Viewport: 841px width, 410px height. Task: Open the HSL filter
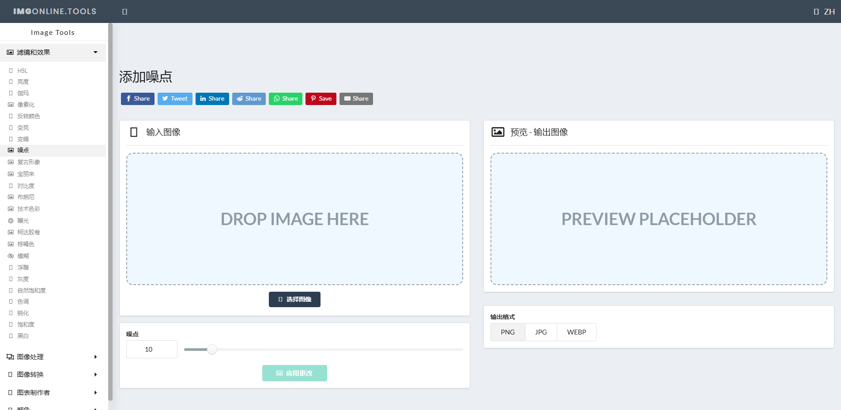tap(23, 71)
